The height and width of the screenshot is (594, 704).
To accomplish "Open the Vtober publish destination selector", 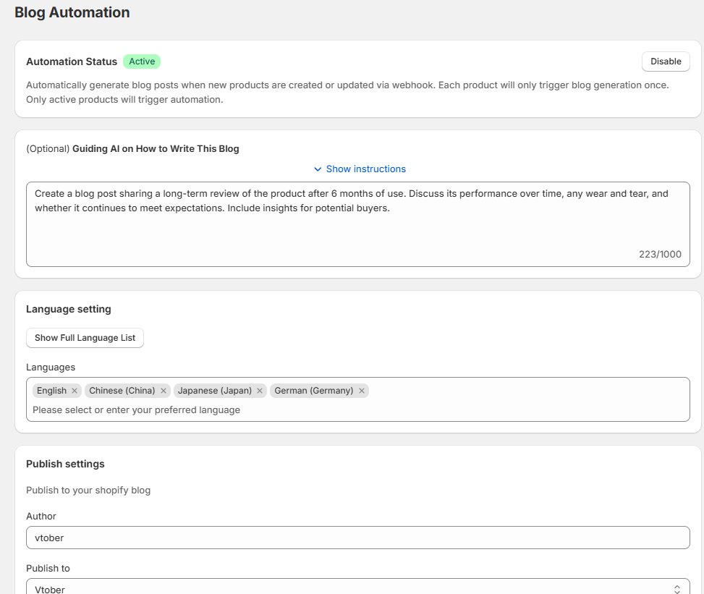I will coord(358,588).
